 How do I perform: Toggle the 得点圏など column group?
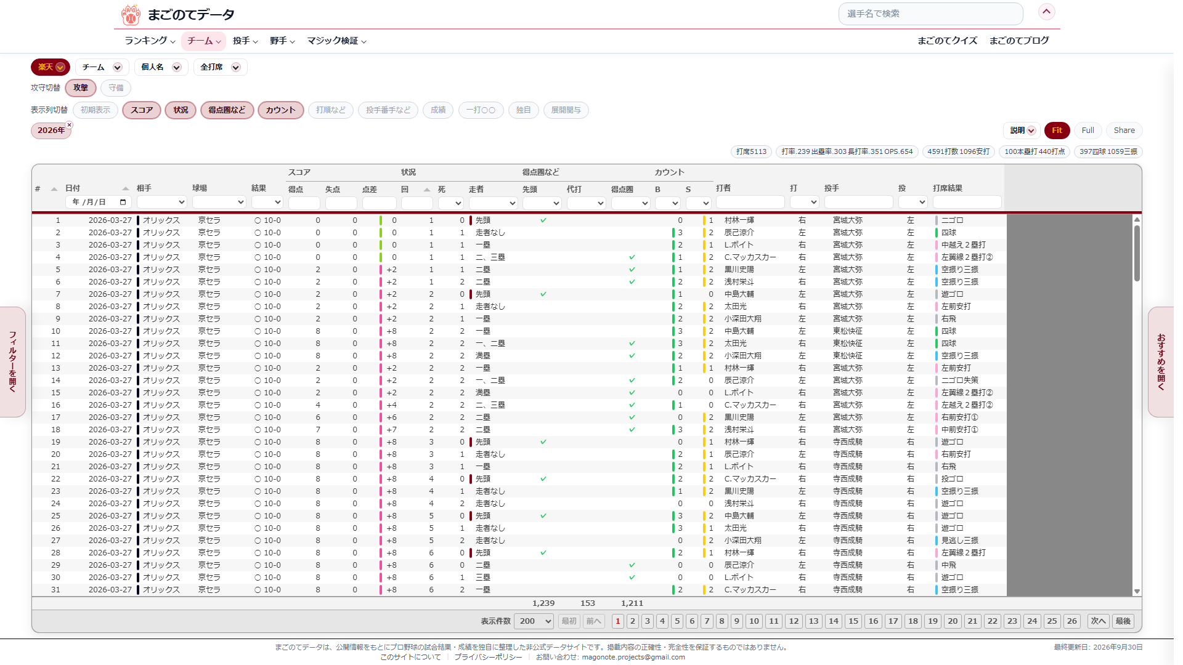pos(227,110)
